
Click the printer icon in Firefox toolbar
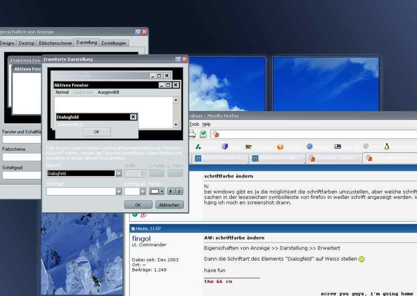click(x=192, y=134)
